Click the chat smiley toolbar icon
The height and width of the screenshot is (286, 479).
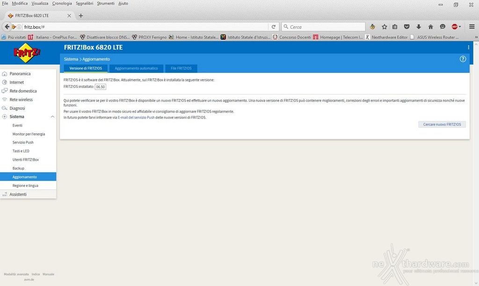[x=443, y=27]
